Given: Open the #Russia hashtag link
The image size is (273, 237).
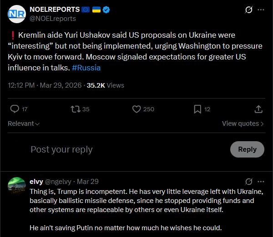Looking at the screenshot, I should [86, 68].
